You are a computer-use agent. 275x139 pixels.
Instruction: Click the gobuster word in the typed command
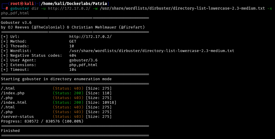[x=20, y=8]
